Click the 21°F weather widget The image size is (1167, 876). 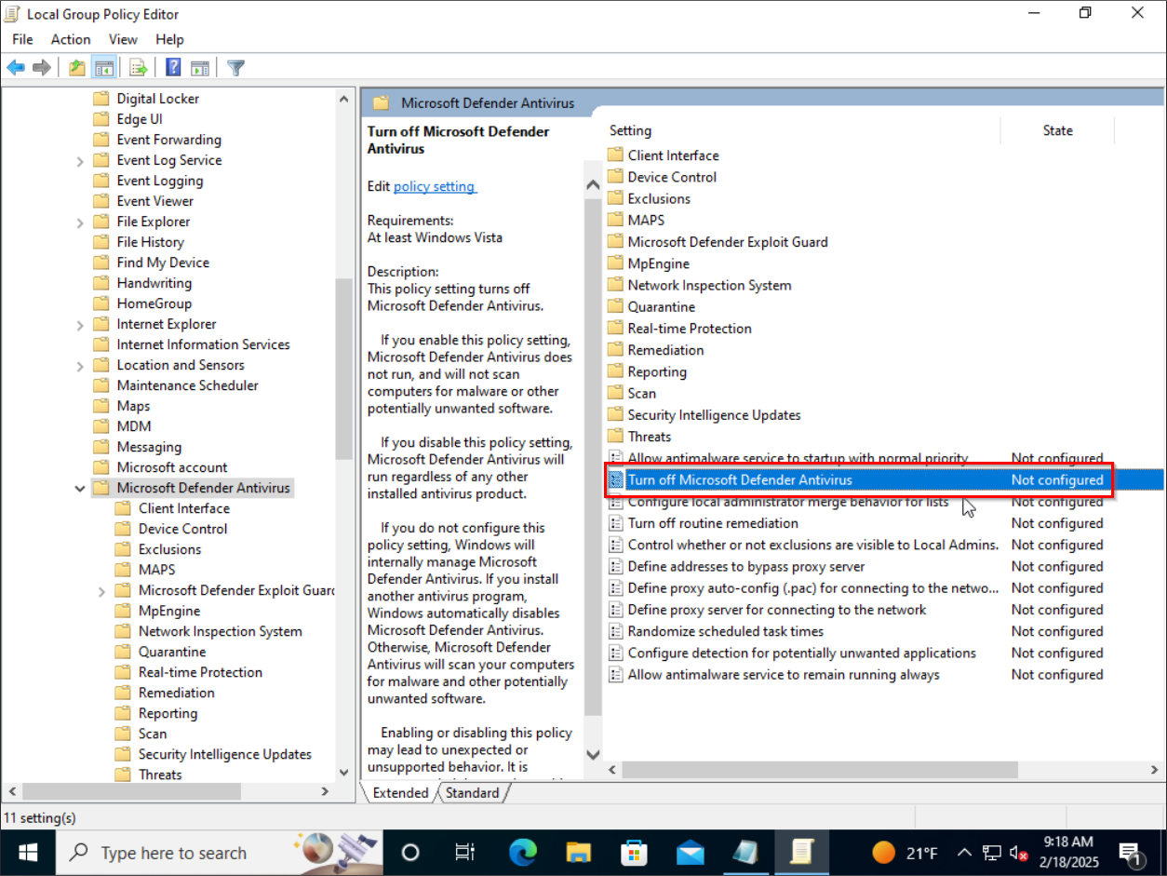pyautogui.click(x=904, y=853)
